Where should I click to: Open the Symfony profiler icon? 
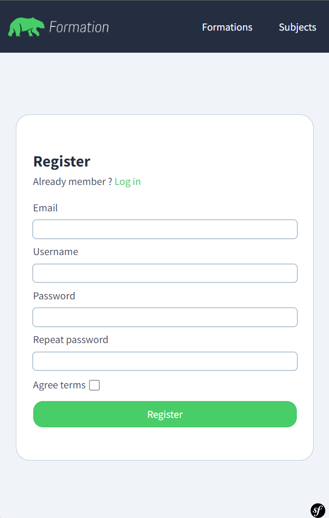point(317,510)
